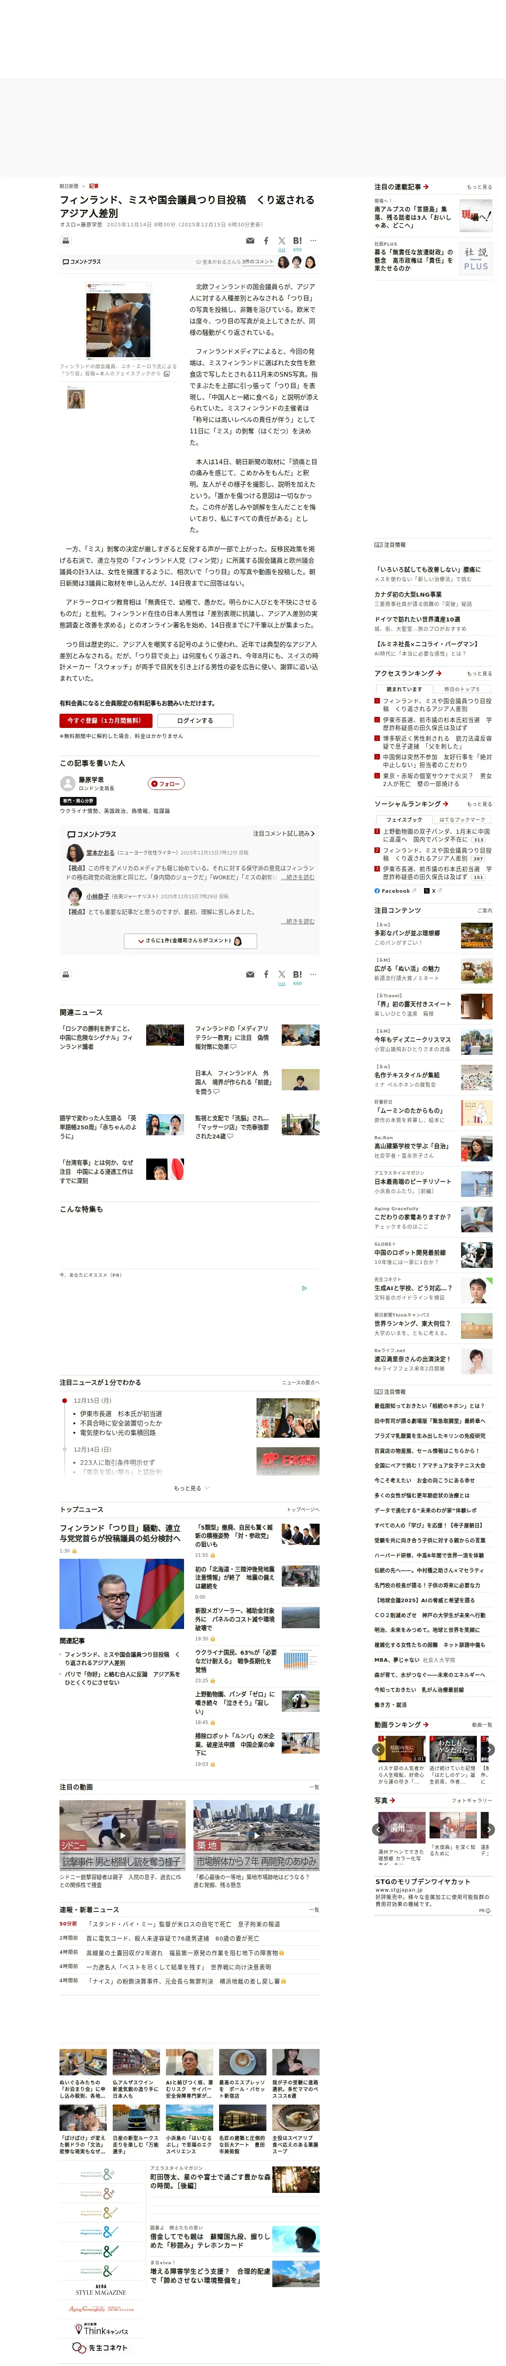Follow author with フォロー button
506x2366 pixels.
[x=166, y=784]
